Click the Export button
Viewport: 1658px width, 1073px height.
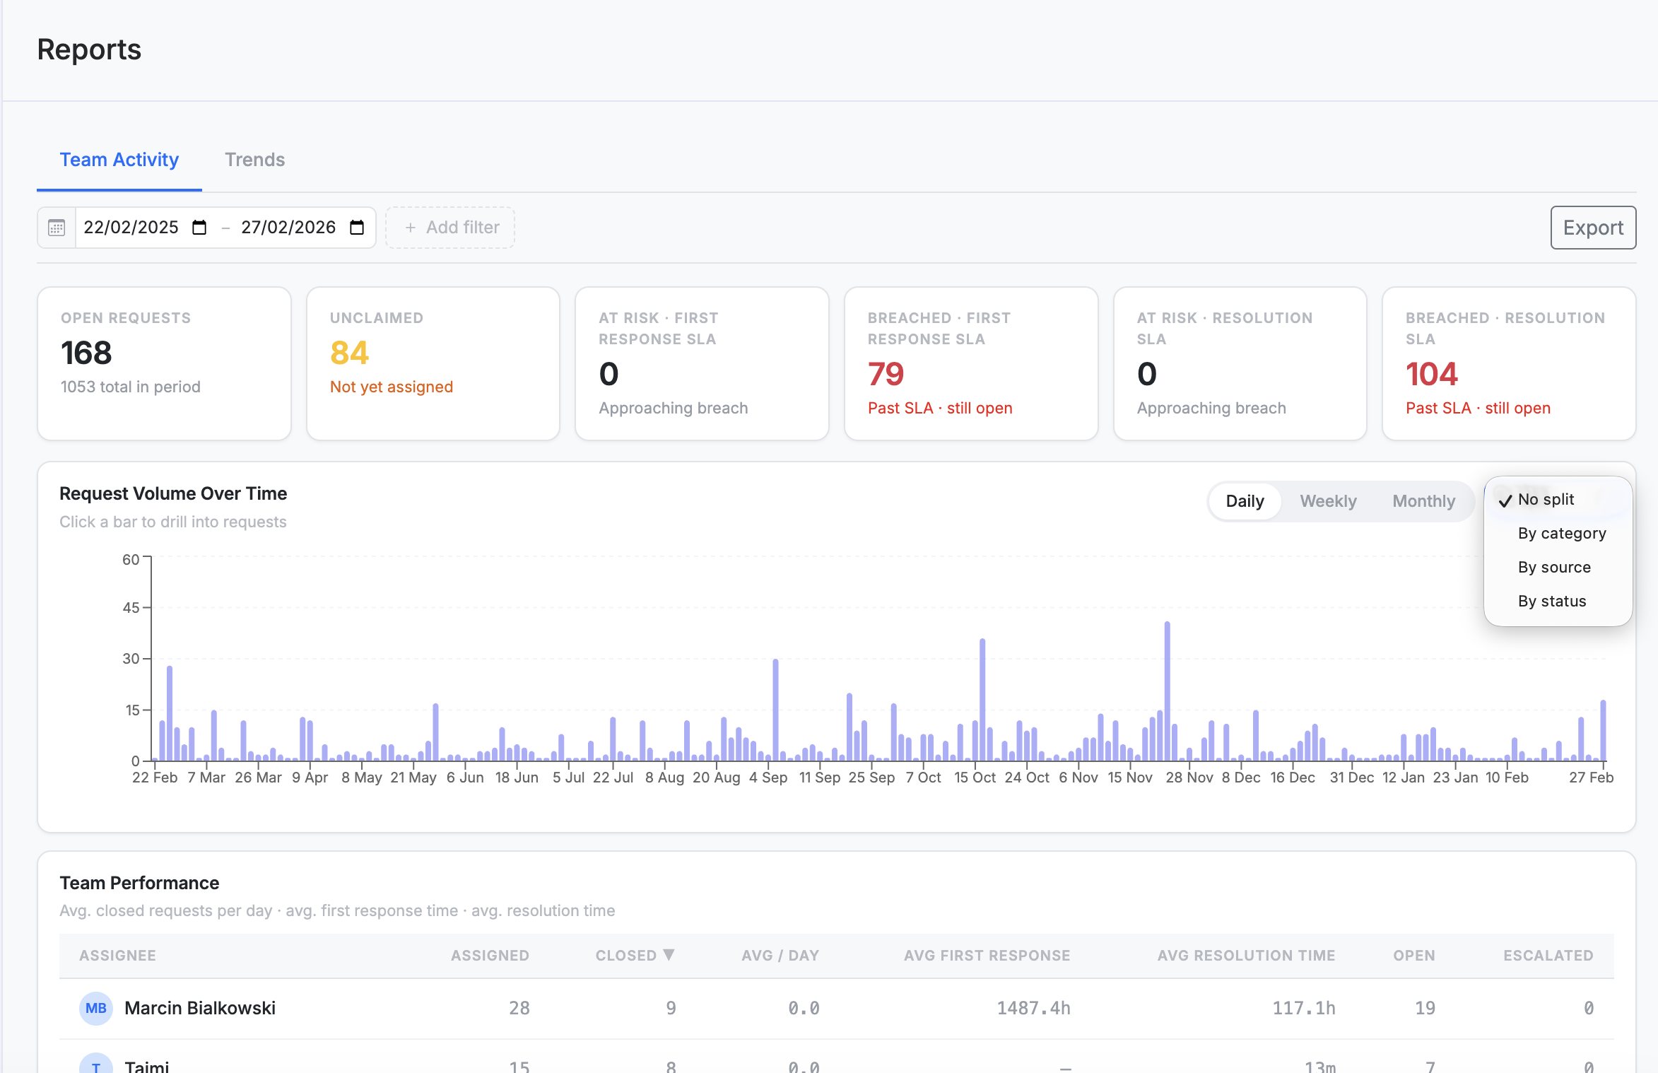point(1593,228)
